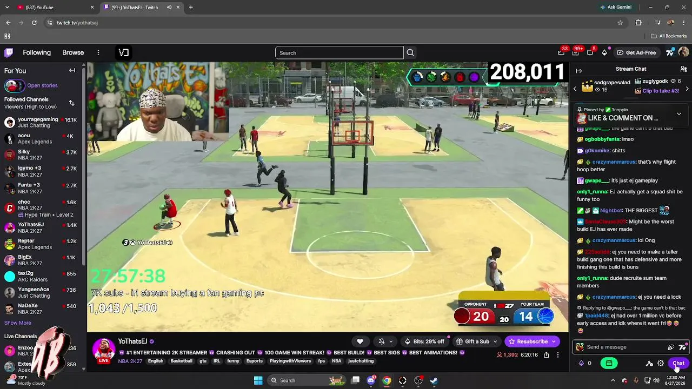The image size is (692, 389).
Task: Open a new browser tab
Action: click(x=191, y=8)
